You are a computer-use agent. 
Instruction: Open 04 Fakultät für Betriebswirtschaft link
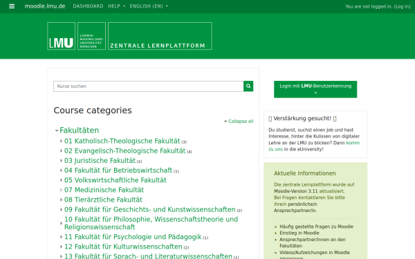118,171
